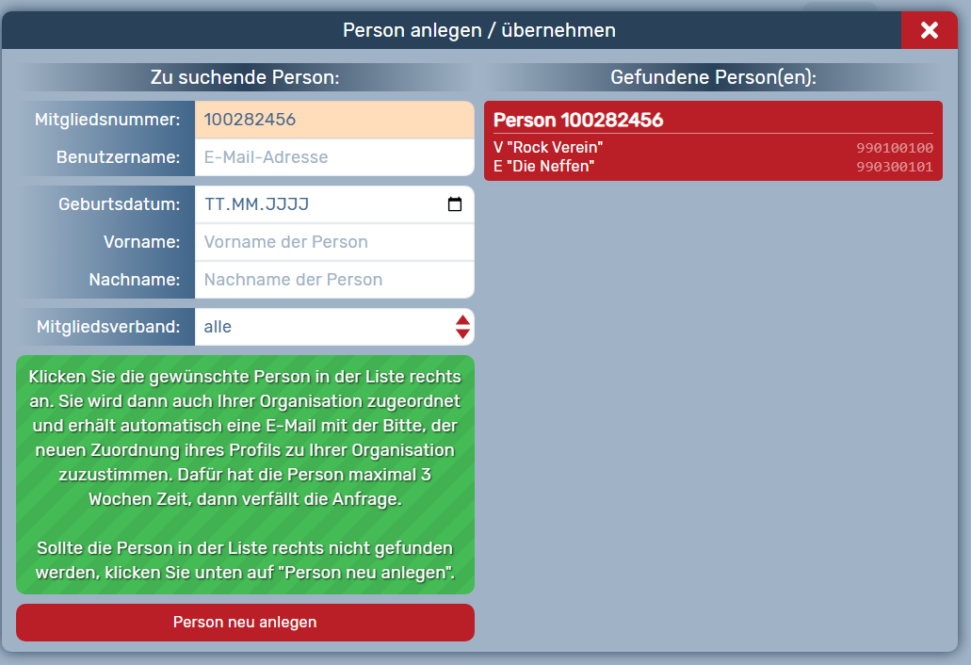Screen dimensions: 971x665
Task: Click the green instruction info box
Action: click(244, 475)
